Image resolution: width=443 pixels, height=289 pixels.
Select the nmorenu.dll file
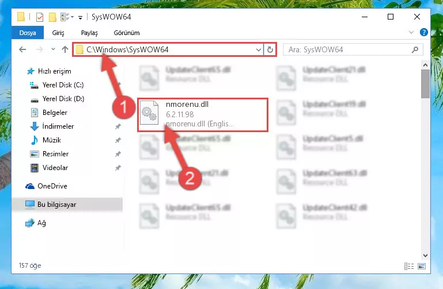pos(203,115)
